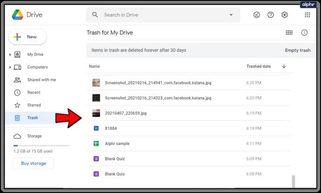Sort by the Trashed date column header
This screenshot has width=321, height=193.
(259, 67)
